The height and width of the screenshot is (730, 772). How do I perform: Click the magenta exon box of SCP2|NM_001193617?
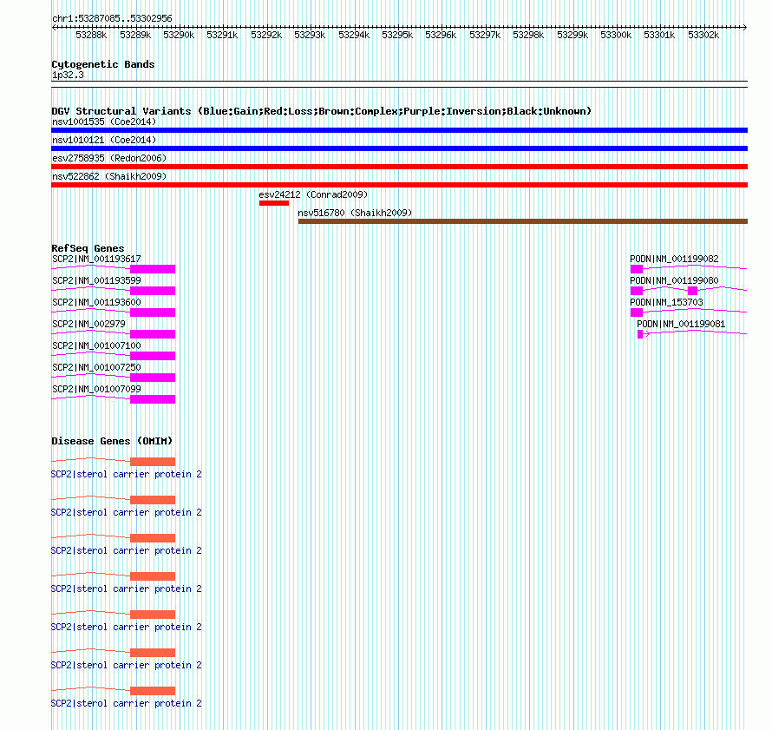point(153,269)
